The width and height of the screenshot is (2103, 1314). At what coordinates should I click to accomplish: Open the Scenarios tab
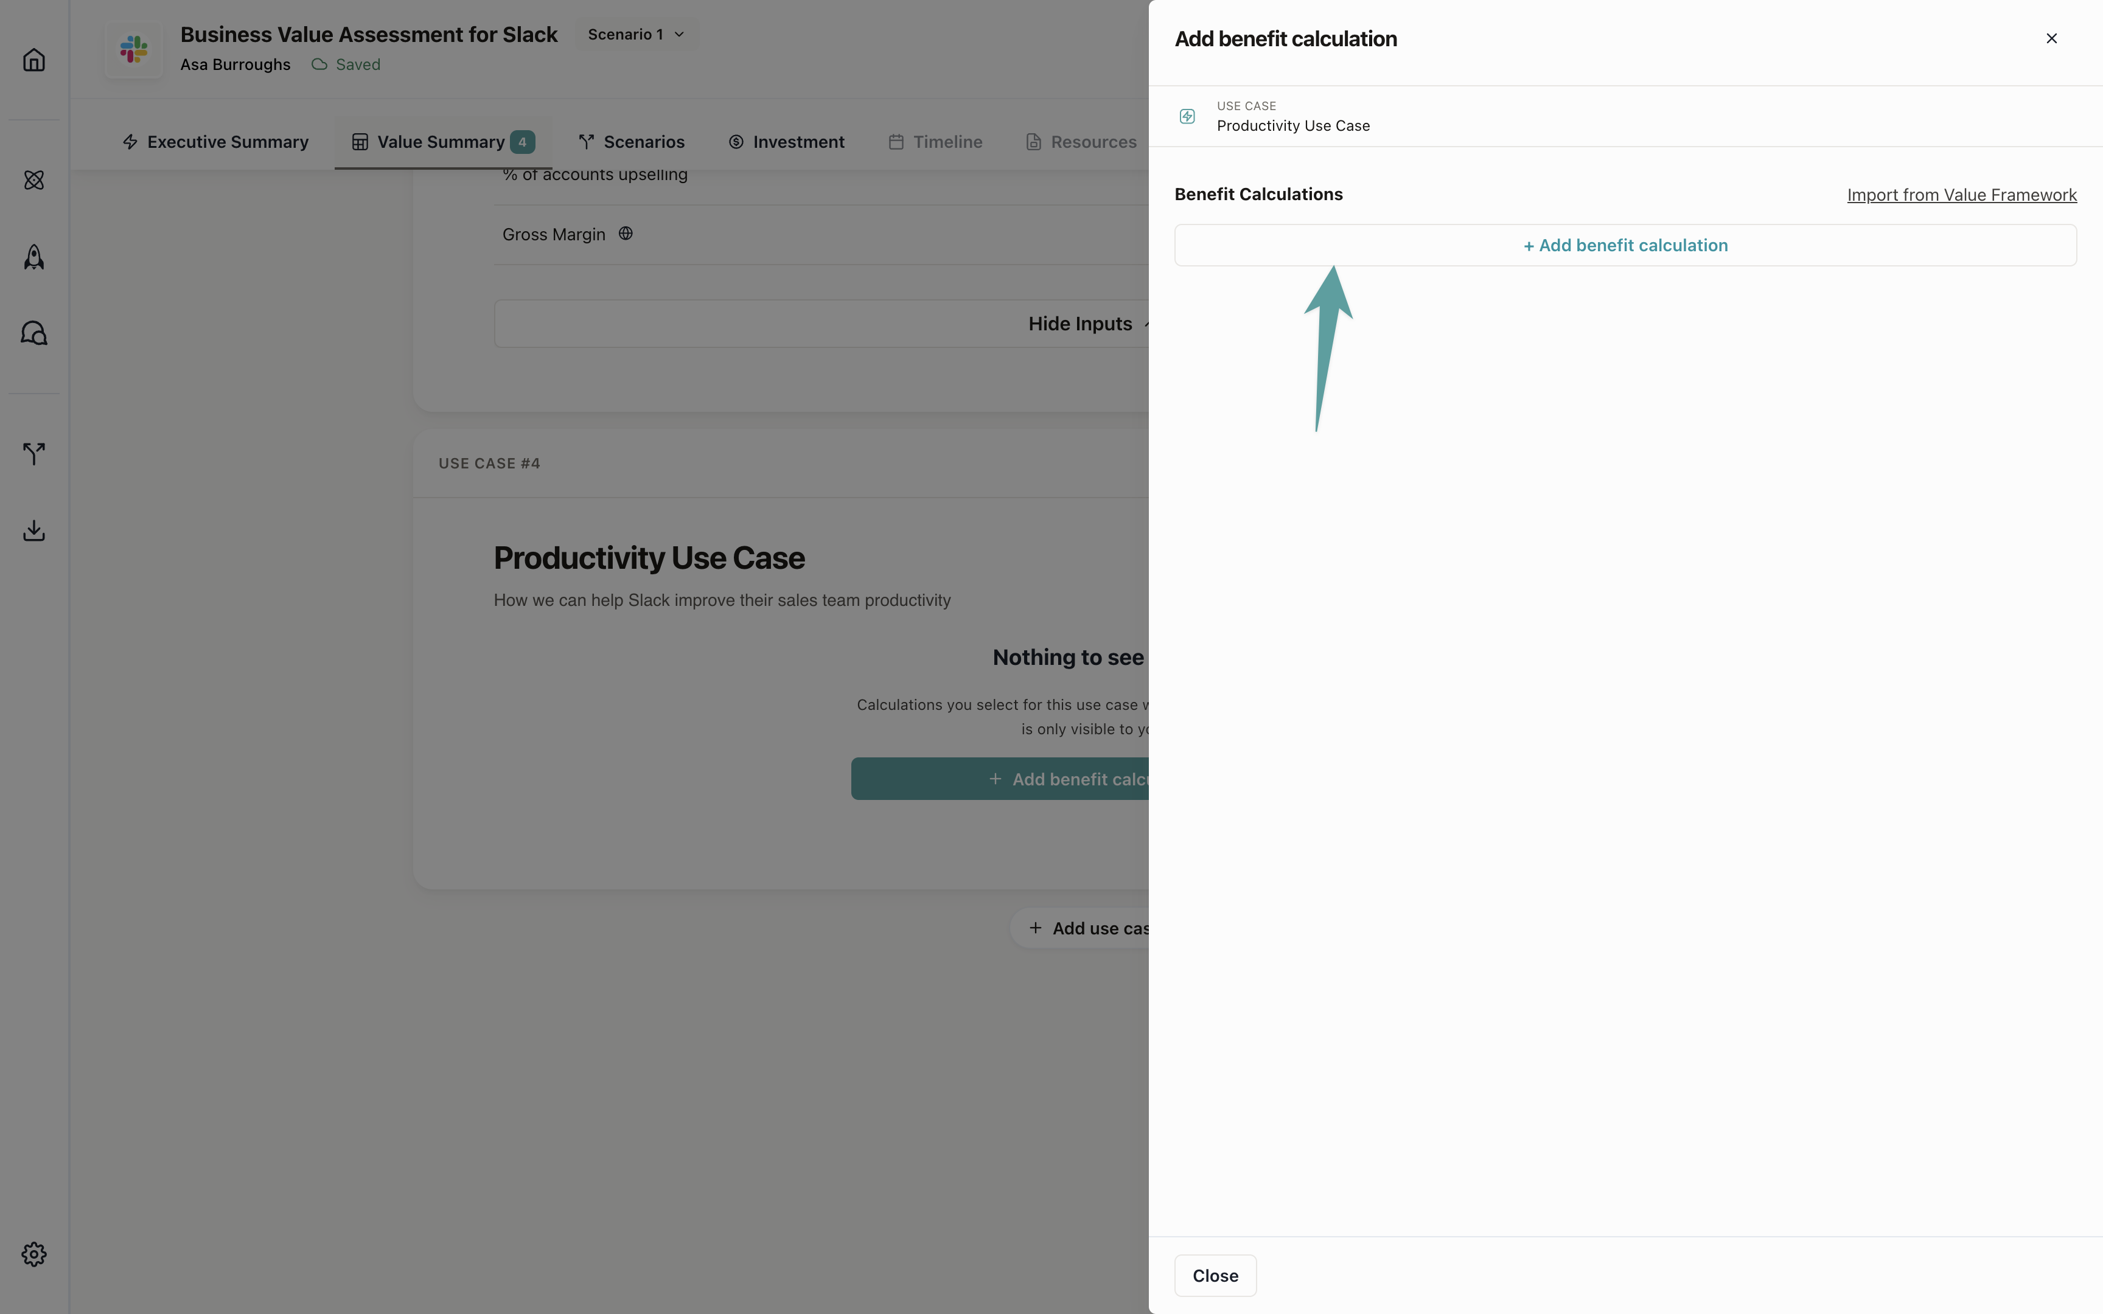(632, 142)
